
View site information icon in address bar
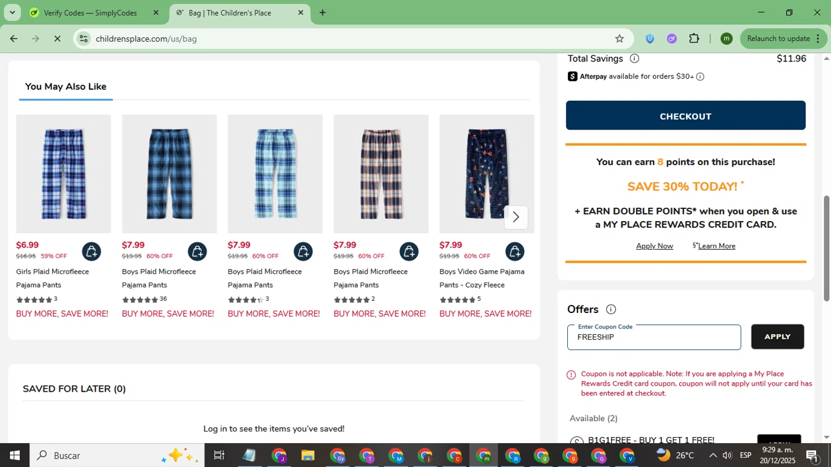point(84,39)
